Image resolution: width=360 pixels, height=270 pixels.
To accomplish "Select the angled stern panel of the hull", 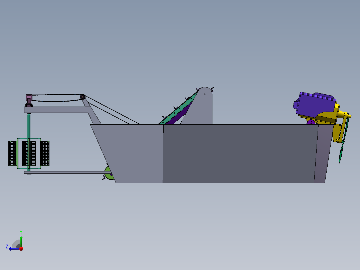I will (x=323, y=153).
